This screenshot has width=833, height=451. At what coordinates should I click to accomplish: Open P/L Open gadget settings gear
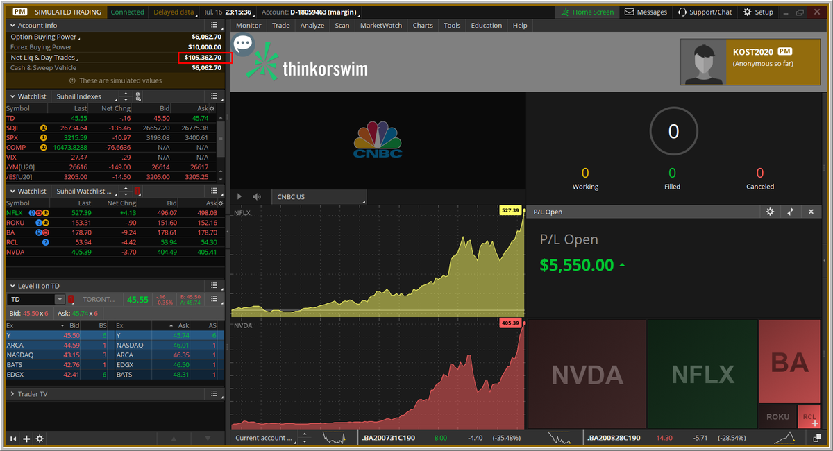769,212
